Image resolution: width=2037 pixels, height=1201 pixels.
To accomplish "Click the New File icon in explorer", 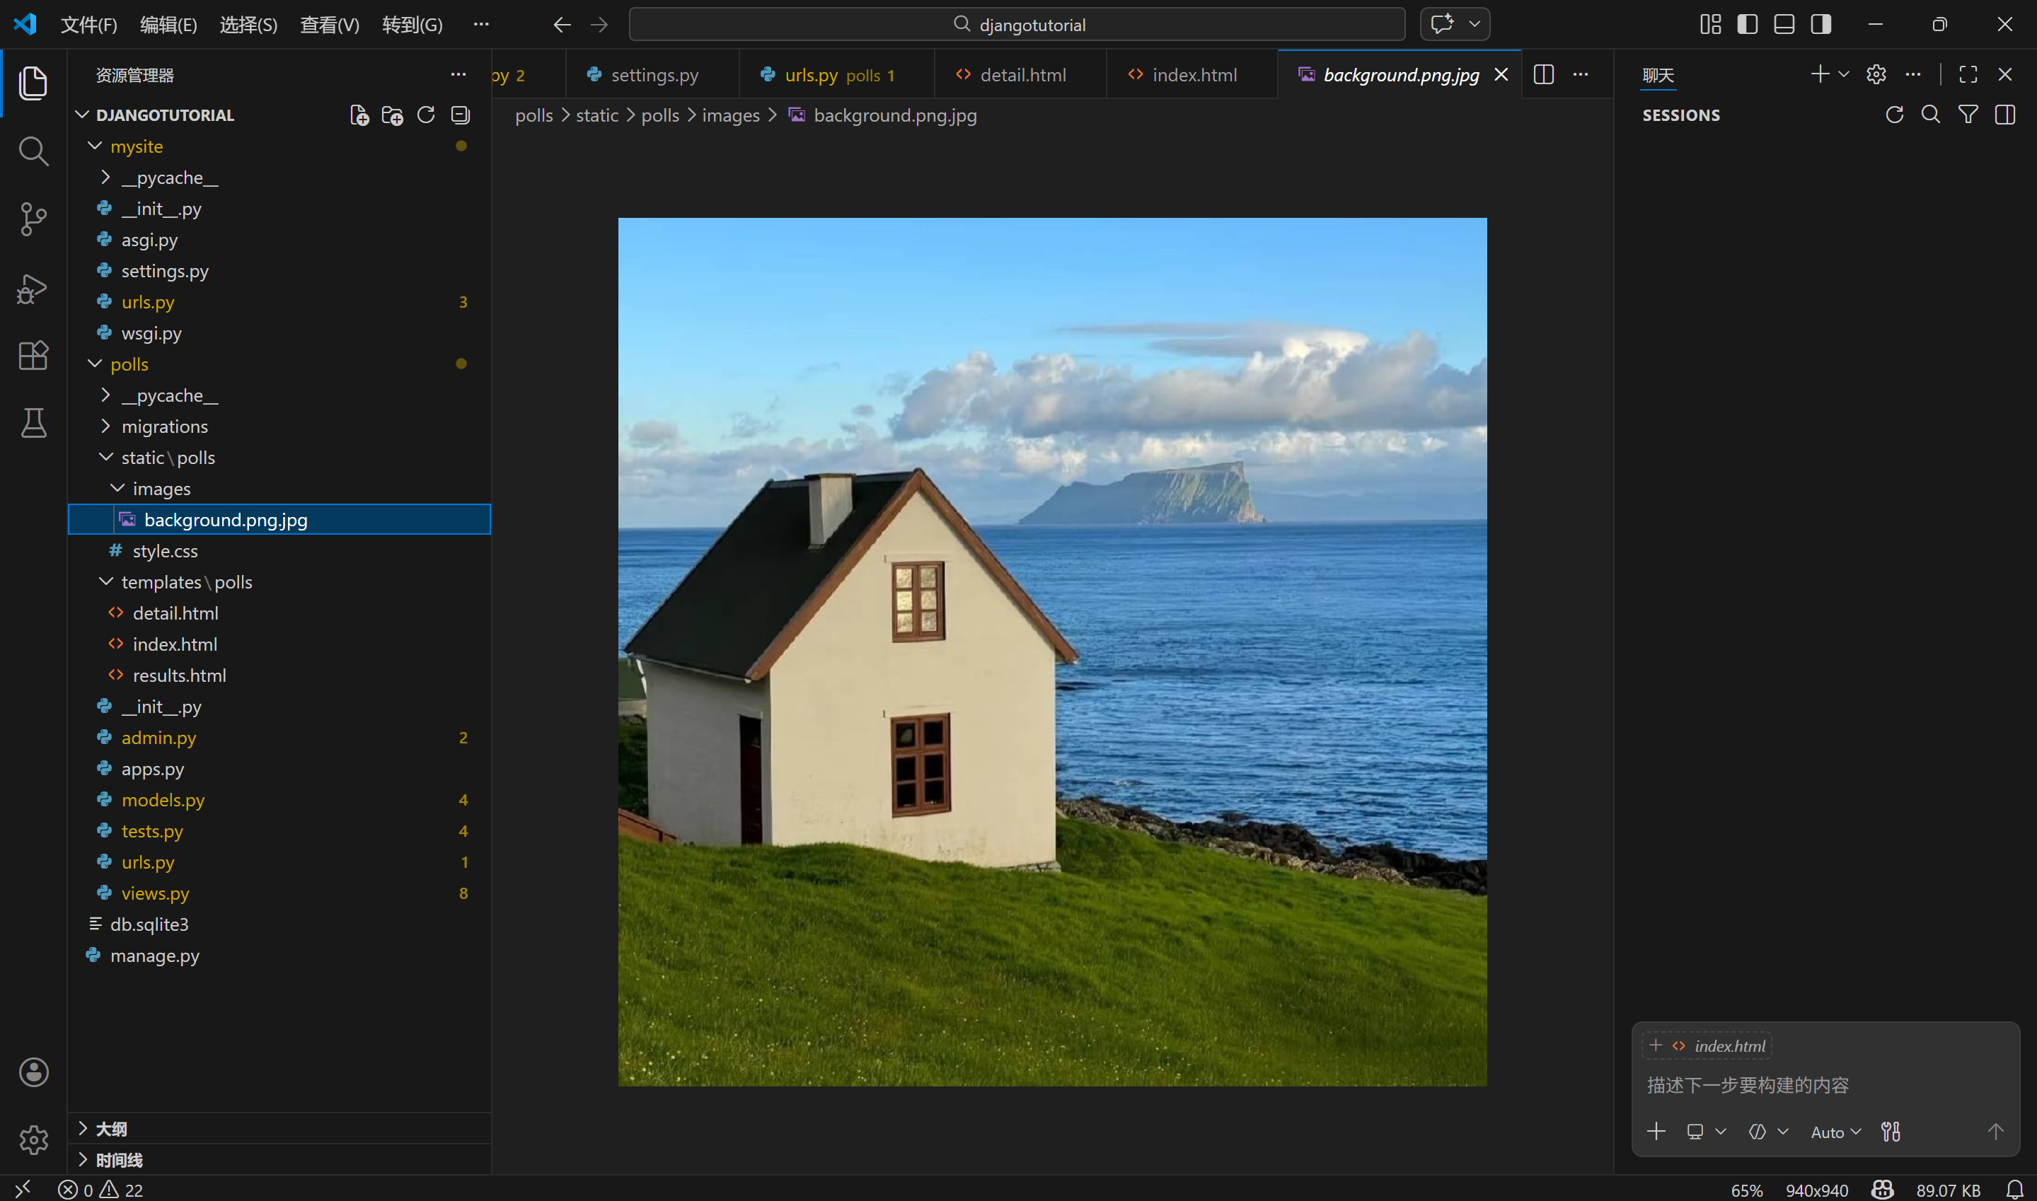I will [359, 115].
